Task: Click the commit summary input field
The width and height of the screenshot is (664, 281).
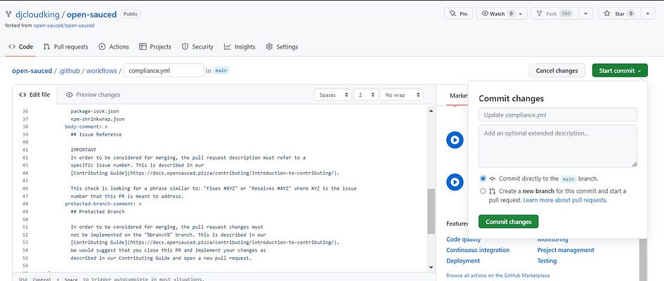Action: tap(558, 115)
